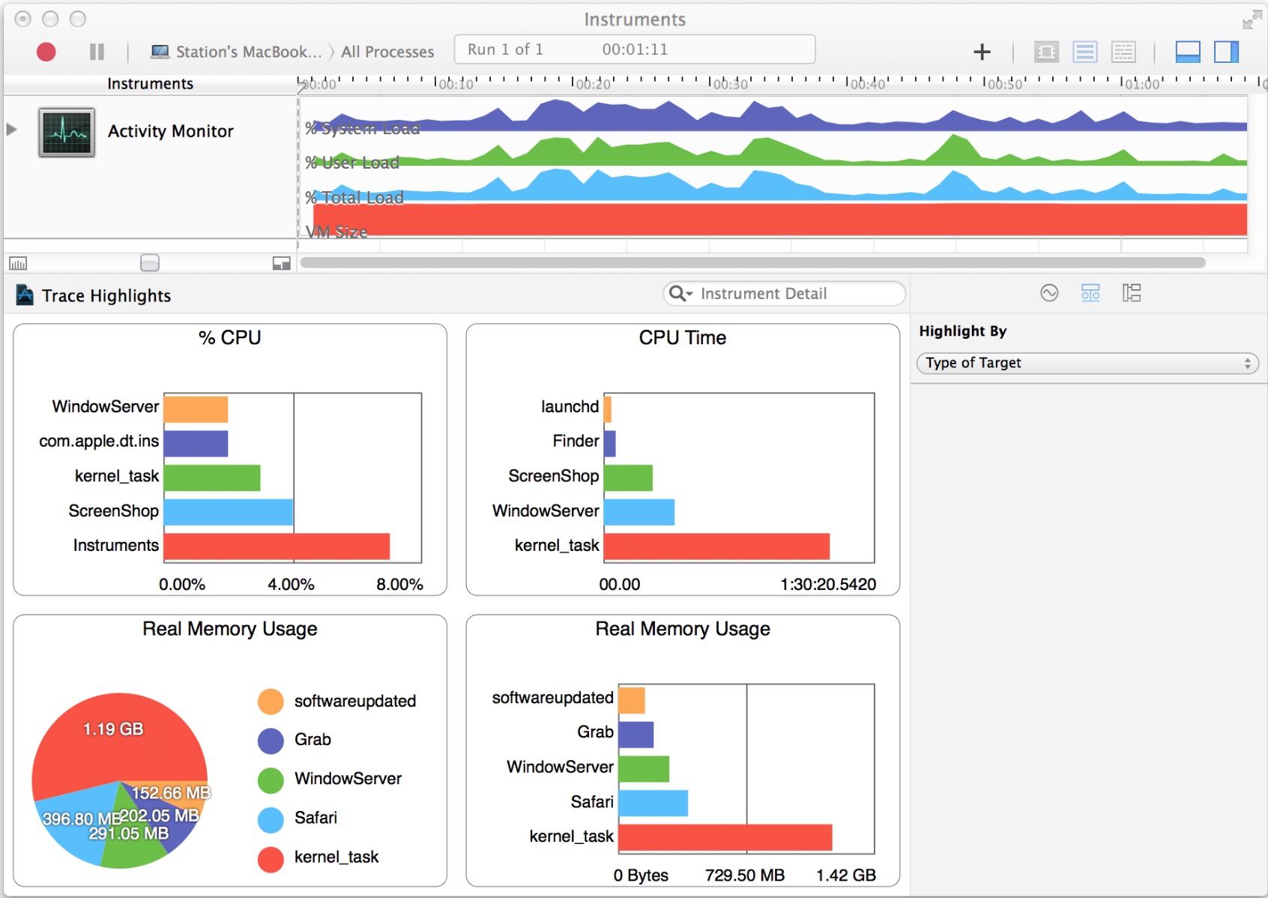Show display settings inspector tab

click(x=1090, y=293)
